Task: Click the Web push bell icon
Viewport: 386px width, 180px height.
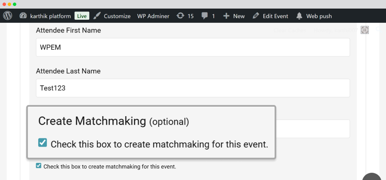Action: pos(299,16)
